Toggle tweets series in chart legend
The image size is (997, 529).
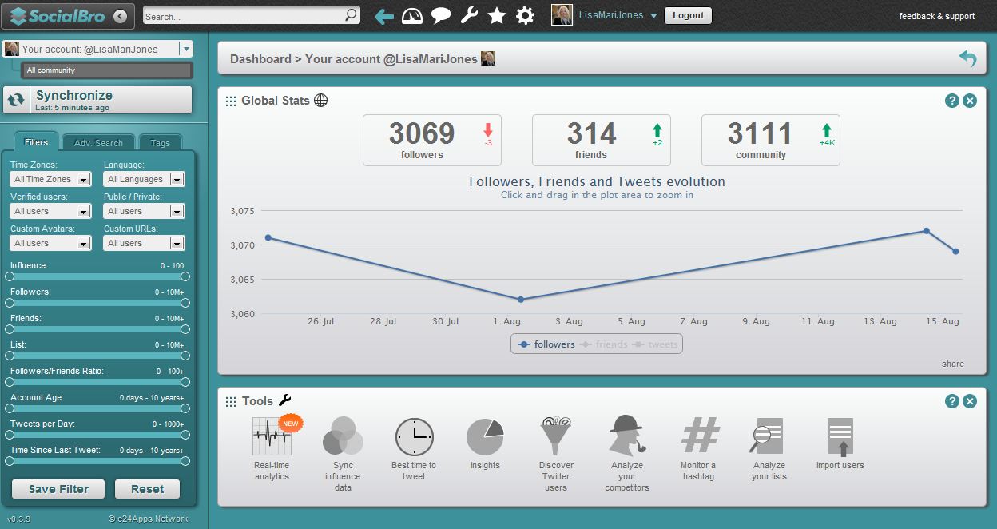pyautogui.click(x=655, y=344)
